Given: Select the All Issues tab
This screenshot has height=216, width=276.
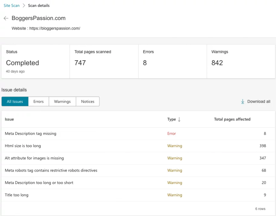Looking at the screenshot, I should [15, 101].
